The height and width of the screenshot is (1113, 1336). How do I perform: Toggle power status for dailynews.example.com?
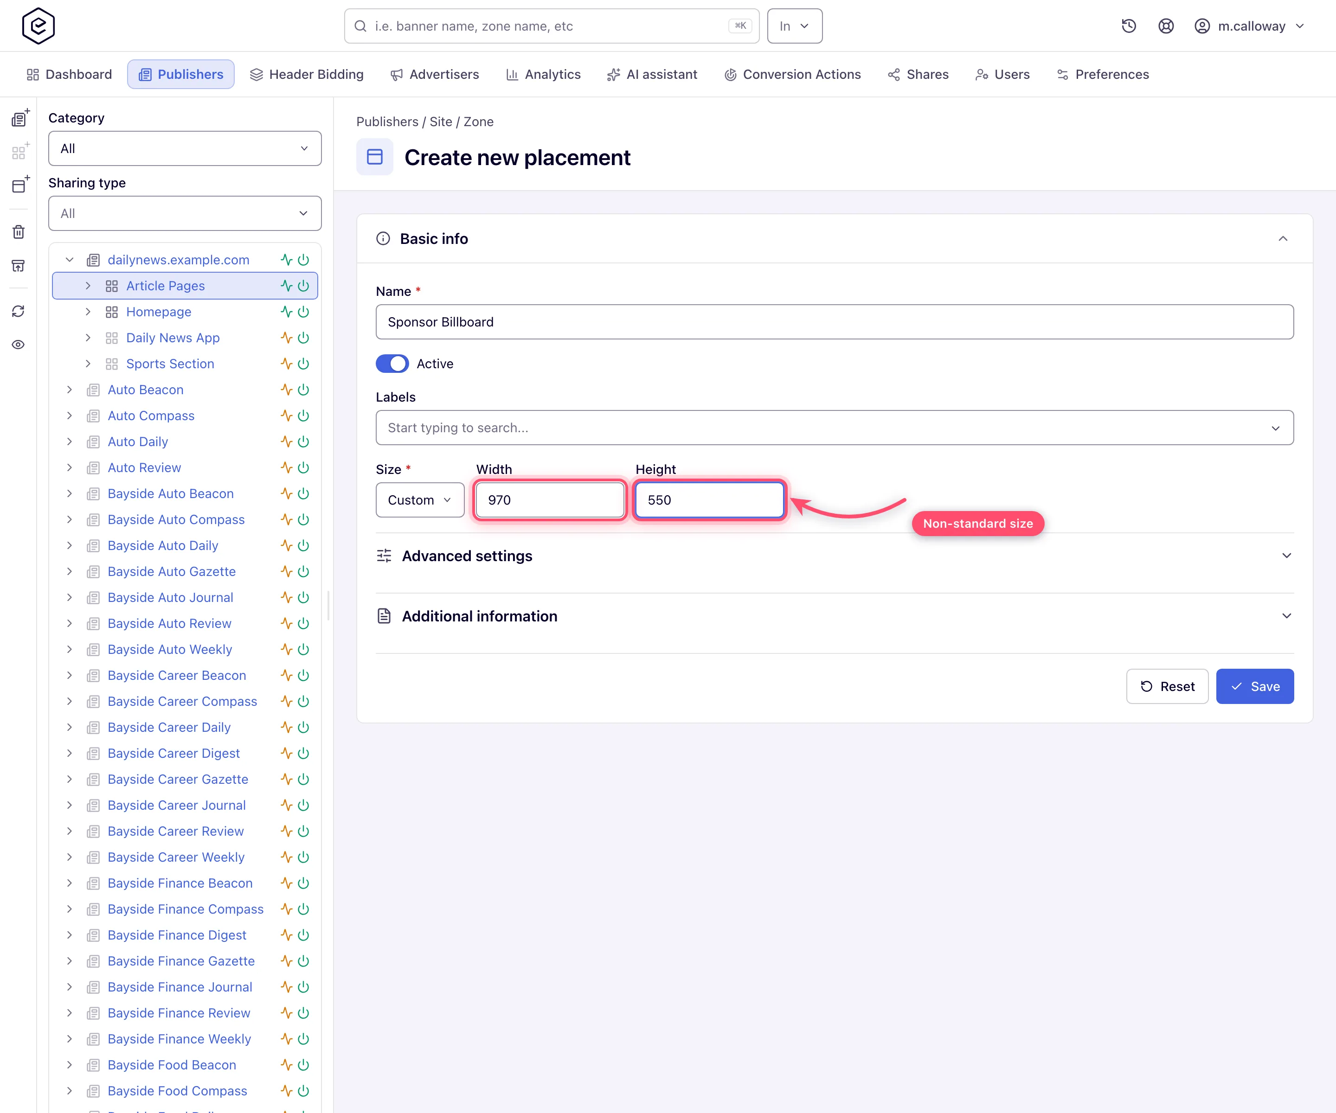tap(303, 260)
